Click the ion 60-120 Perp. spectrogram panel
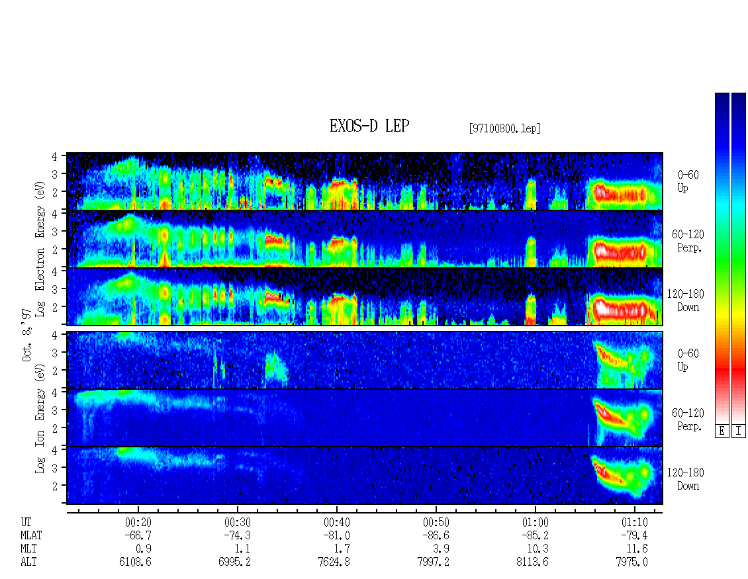 (x=365, y=418)
